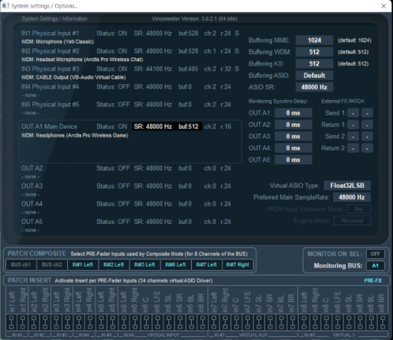Viewport: 393px width, 340px height.
Task: Toggle the in8 BR insert switch
Action: (x=382, y=322)
